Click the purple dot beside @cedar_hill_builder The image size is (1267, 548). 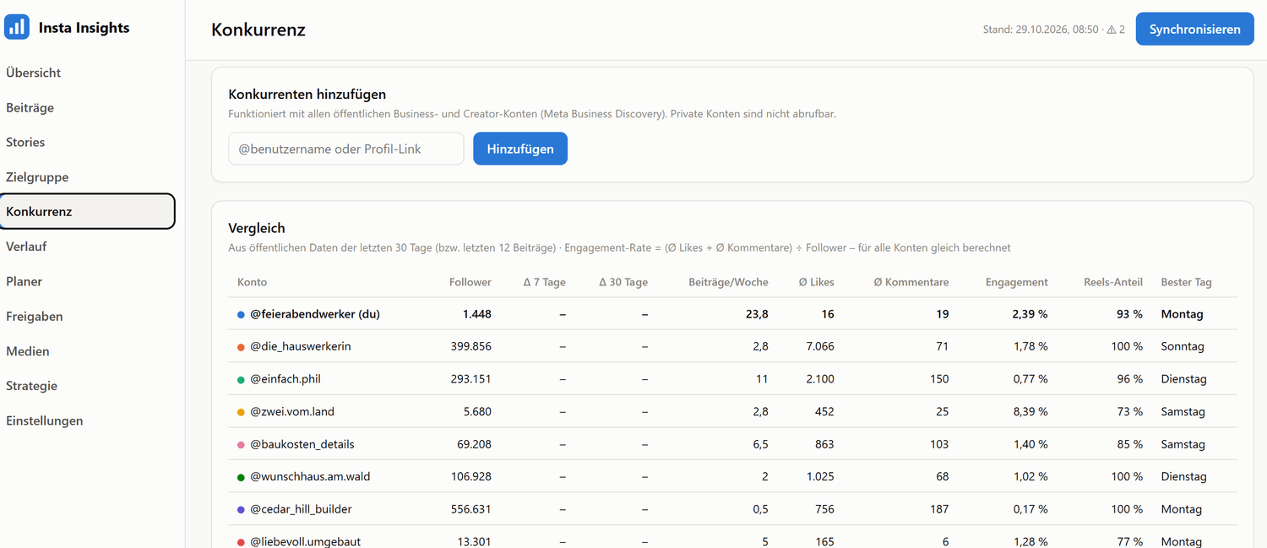tap(241, 509)
